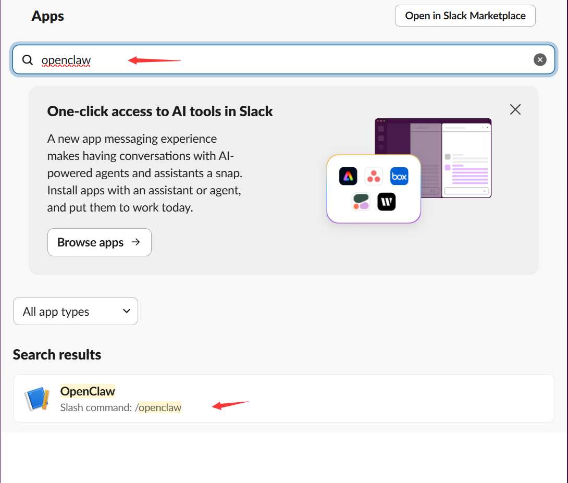Screen dimensions: 568x483
Task: Click the One-click access banner heading
Action: 160,111
